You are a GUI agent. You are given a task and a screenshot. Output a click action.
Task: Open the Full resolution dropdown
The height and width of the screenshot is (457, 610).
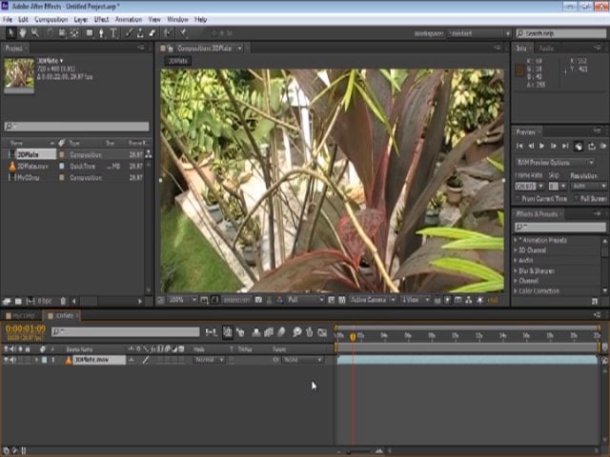coord(305,300)
